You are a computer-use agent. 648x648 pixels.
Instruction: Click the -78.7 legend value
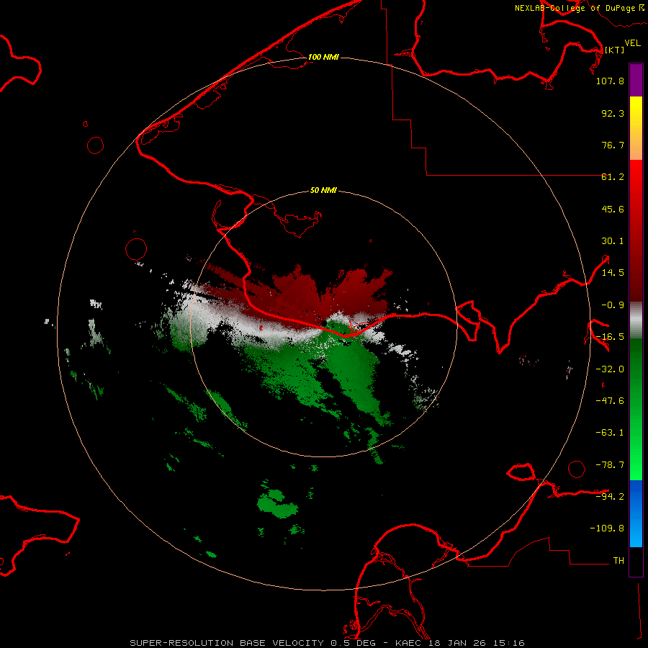610,465
